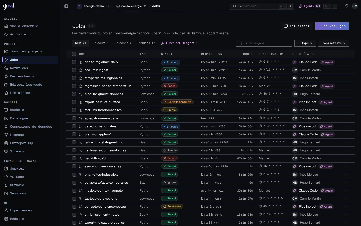Open Catalogue in the sidebar
361x226 pixels.
pyautogui.click(x=30, y=118)
